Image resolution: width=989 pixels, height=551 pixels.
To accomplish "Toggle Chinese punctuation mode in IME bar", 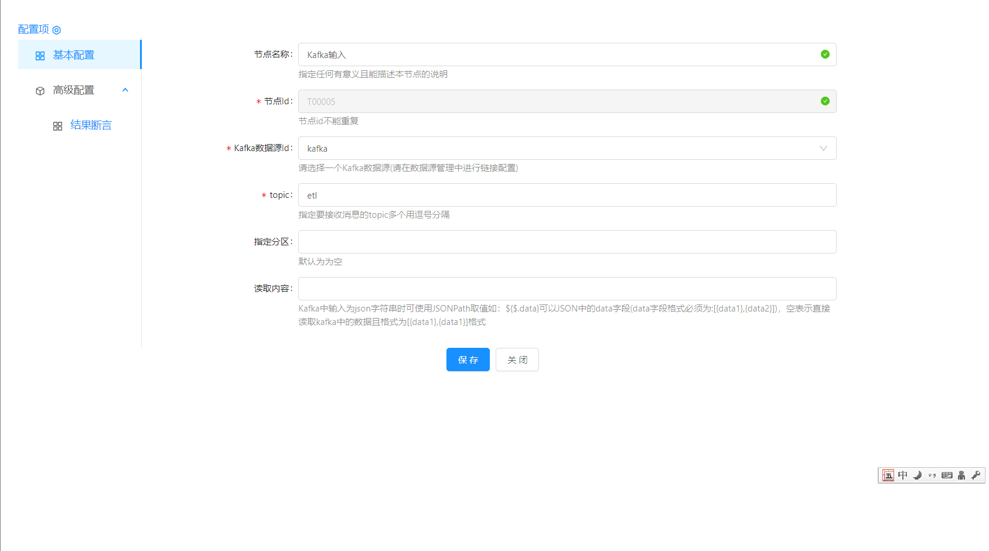I will tap(932, 475).
